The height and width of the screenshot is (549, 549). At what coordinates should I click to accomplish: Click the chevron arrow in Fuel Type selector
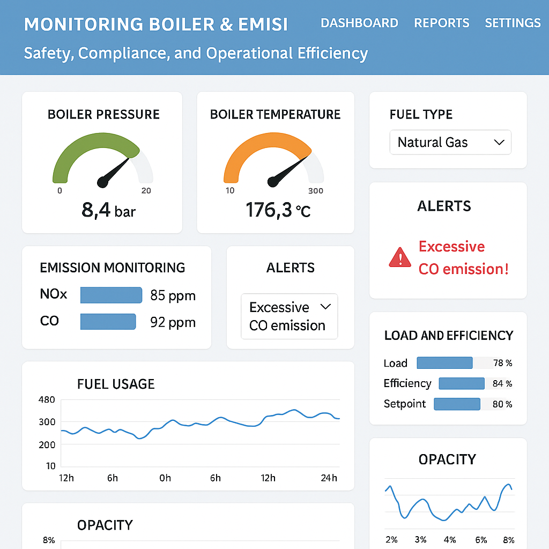(499, 143)
